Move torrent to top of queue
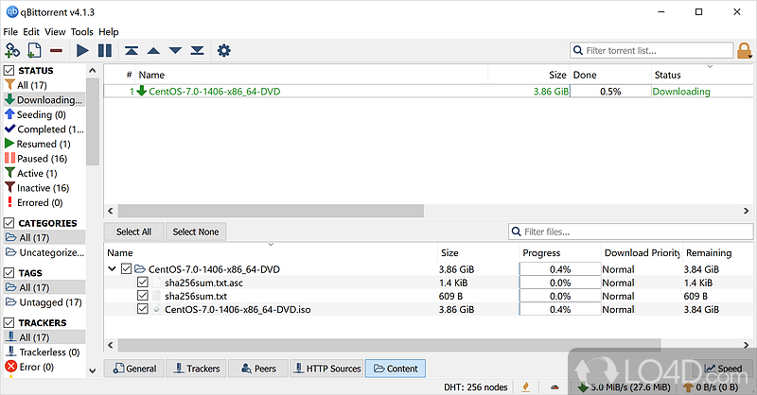The image size is (757, 395). point(132,50)
